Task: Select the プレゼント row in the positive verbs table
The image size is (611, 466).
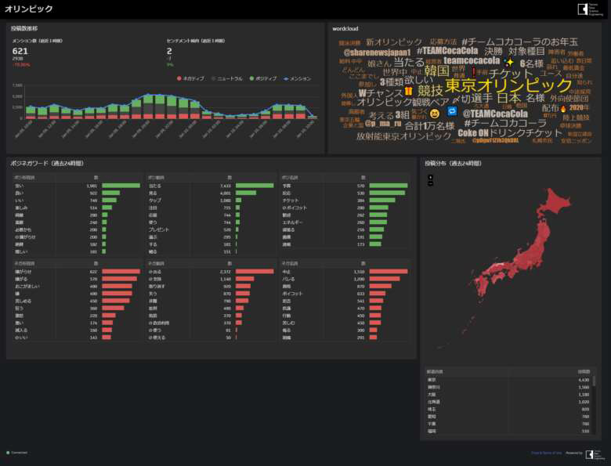Action: coord(211,230)
